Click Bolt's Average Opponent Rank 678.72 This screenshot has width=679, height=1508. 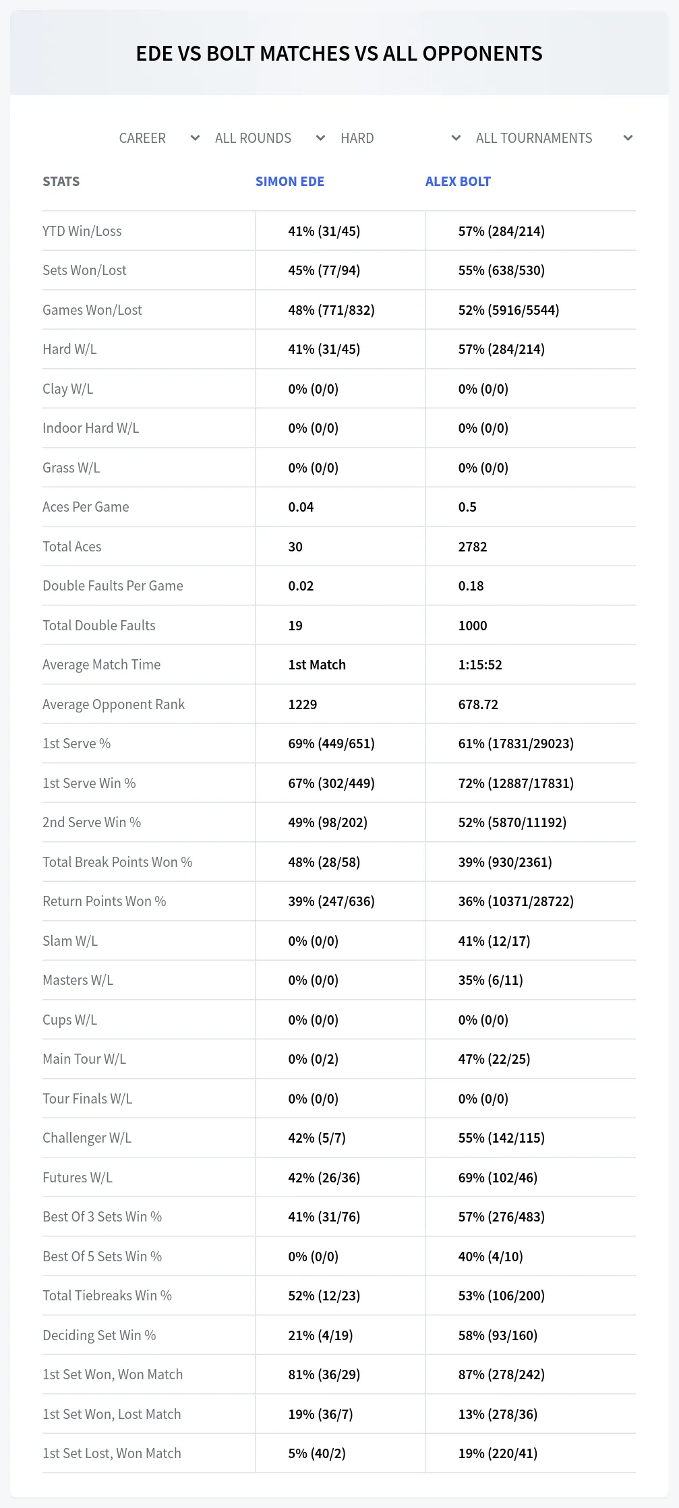click(478, 704)
